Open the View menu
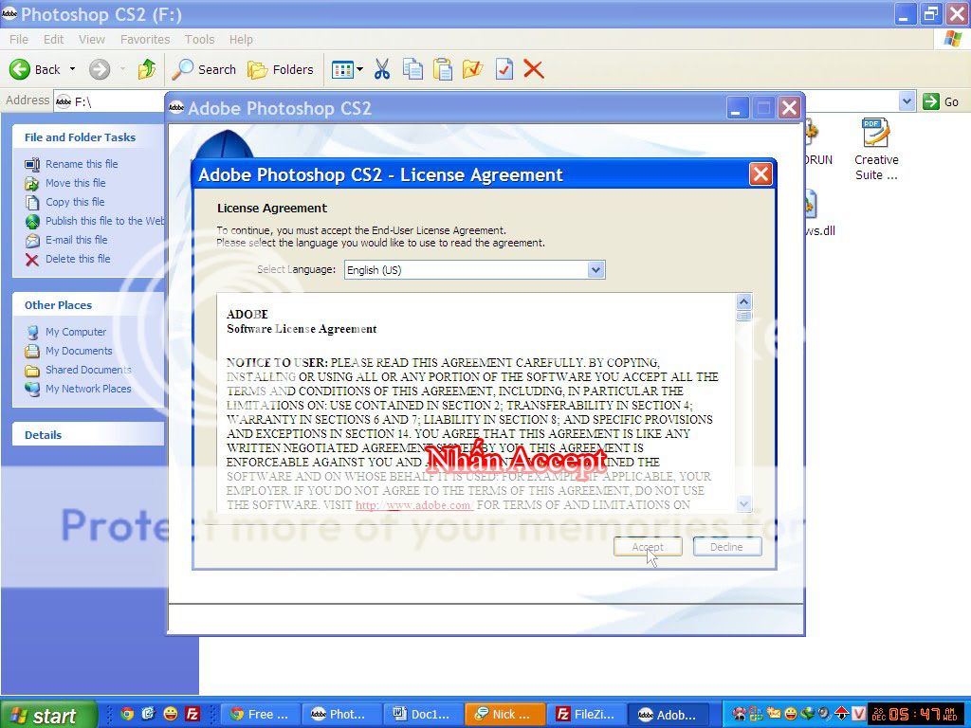Screen dimensions: 971x728 [92, 39]
